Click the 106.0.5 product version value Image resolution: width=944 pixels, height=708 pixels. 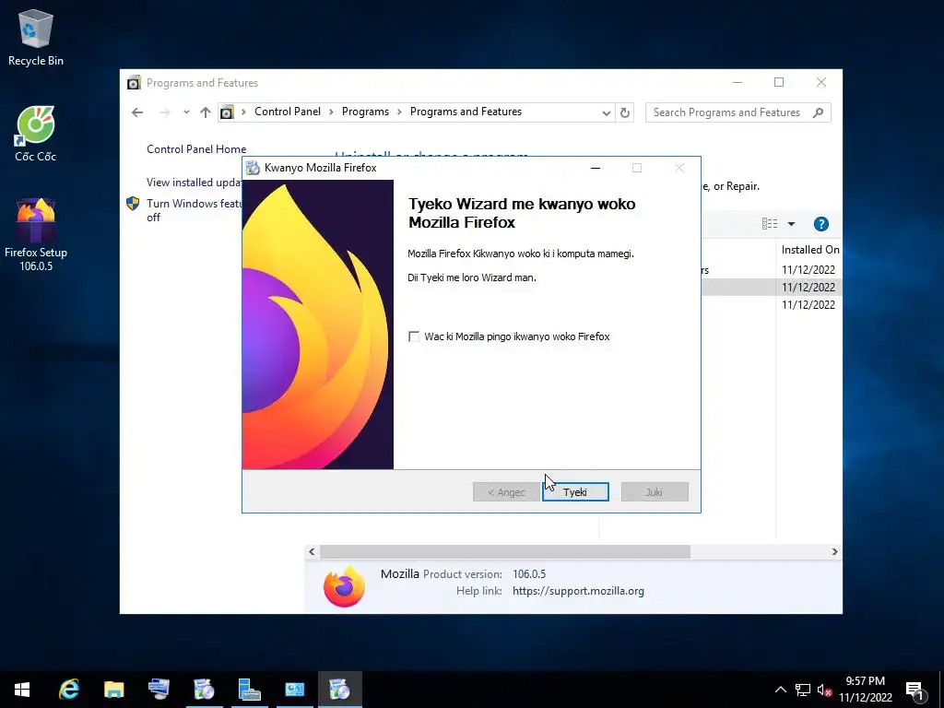tap(529, 574)
